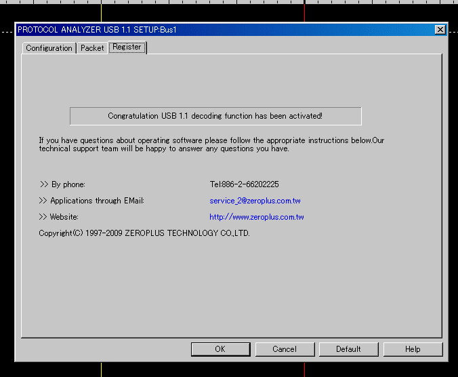Confirm with the OK button
The image size is (458, 377).
(x=220, y=349)
